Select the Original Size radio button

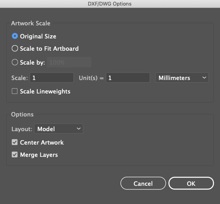pos(15,36)
